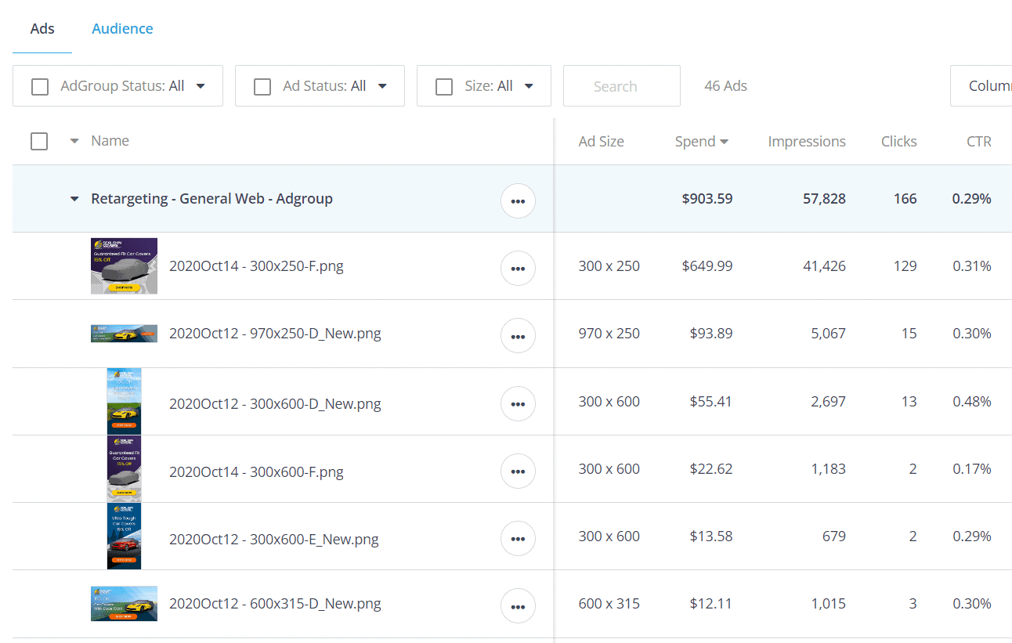Click the 970 x 250 ad size cell
The image size is (1012, 643).
(609, 334)
